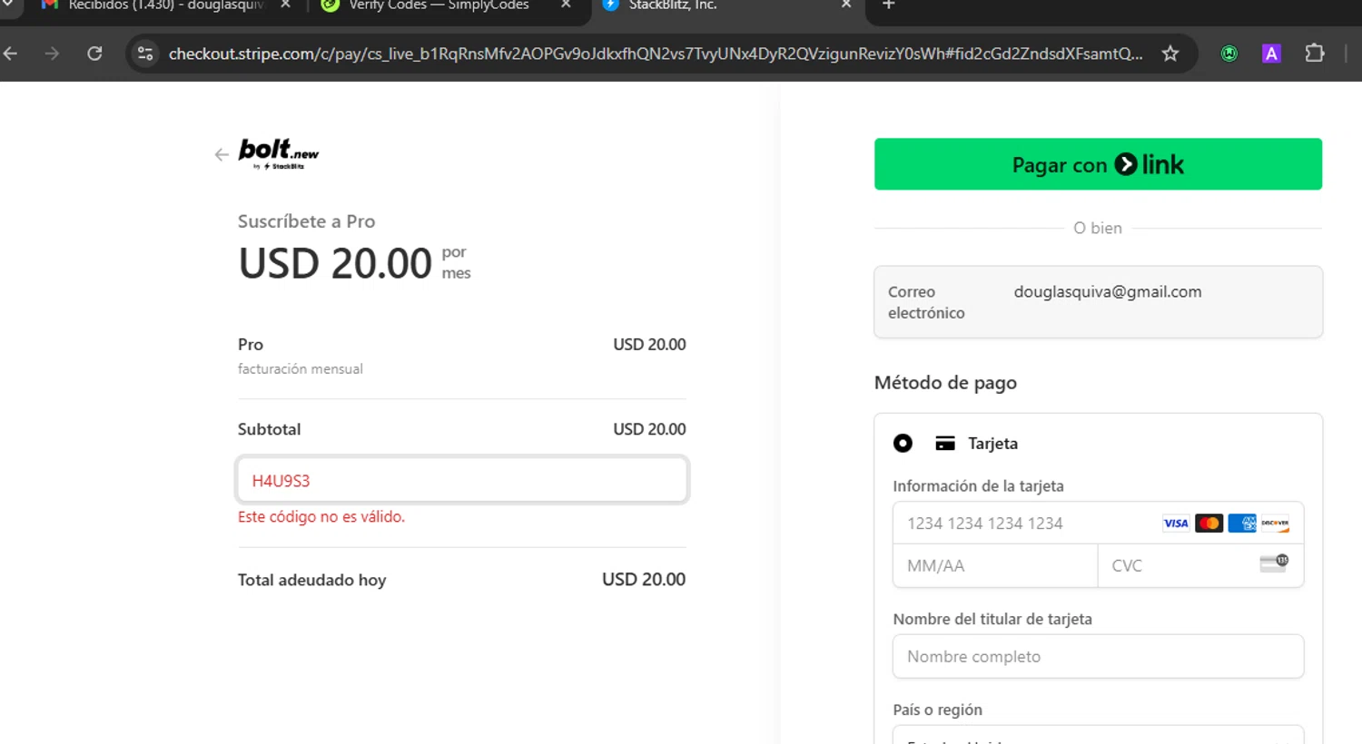Click the bolt.new logo
This screenshot has width=1362, height=744.
tap(279, 153)
